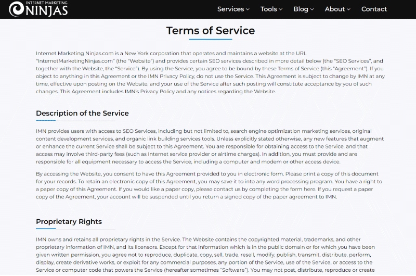Viewport: 416px width, 276px height.
Task: Open the Services menu
Action: [x=230, y=9]
